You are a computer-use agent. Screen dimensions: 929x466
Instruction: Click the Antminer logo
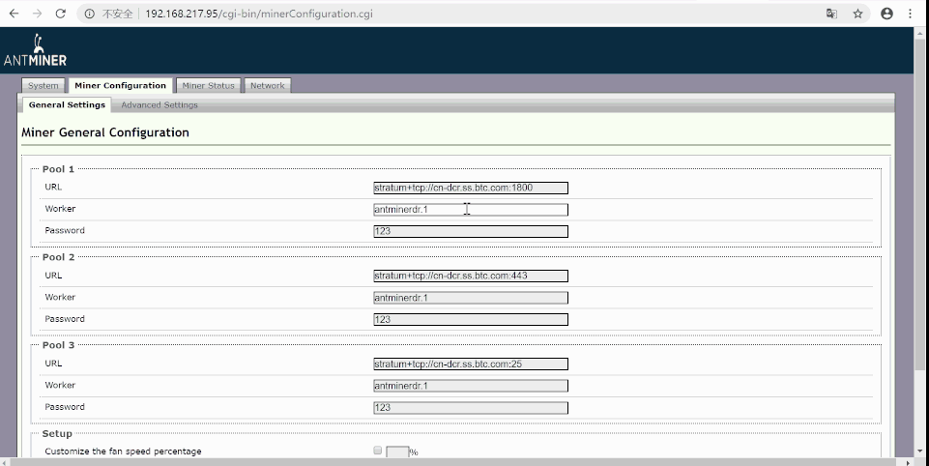[35, 50]
